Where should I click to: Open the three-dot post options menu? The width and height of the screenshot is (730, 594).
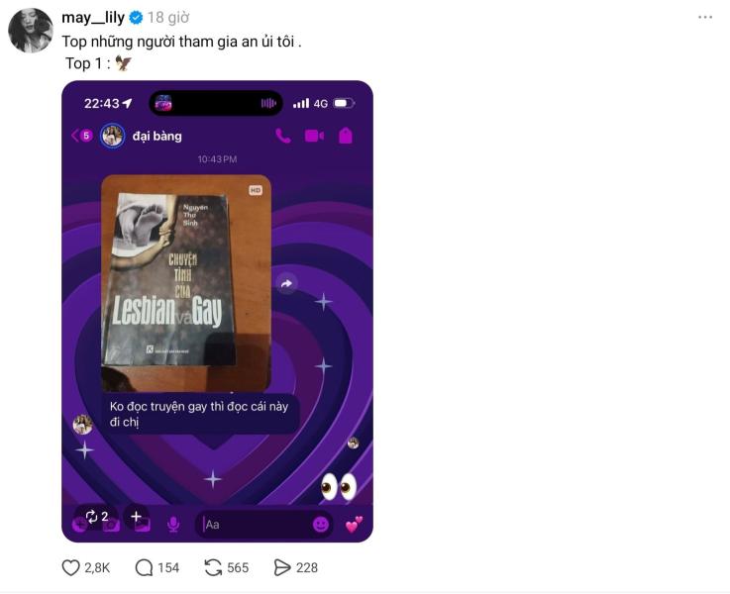click(705, 17)
